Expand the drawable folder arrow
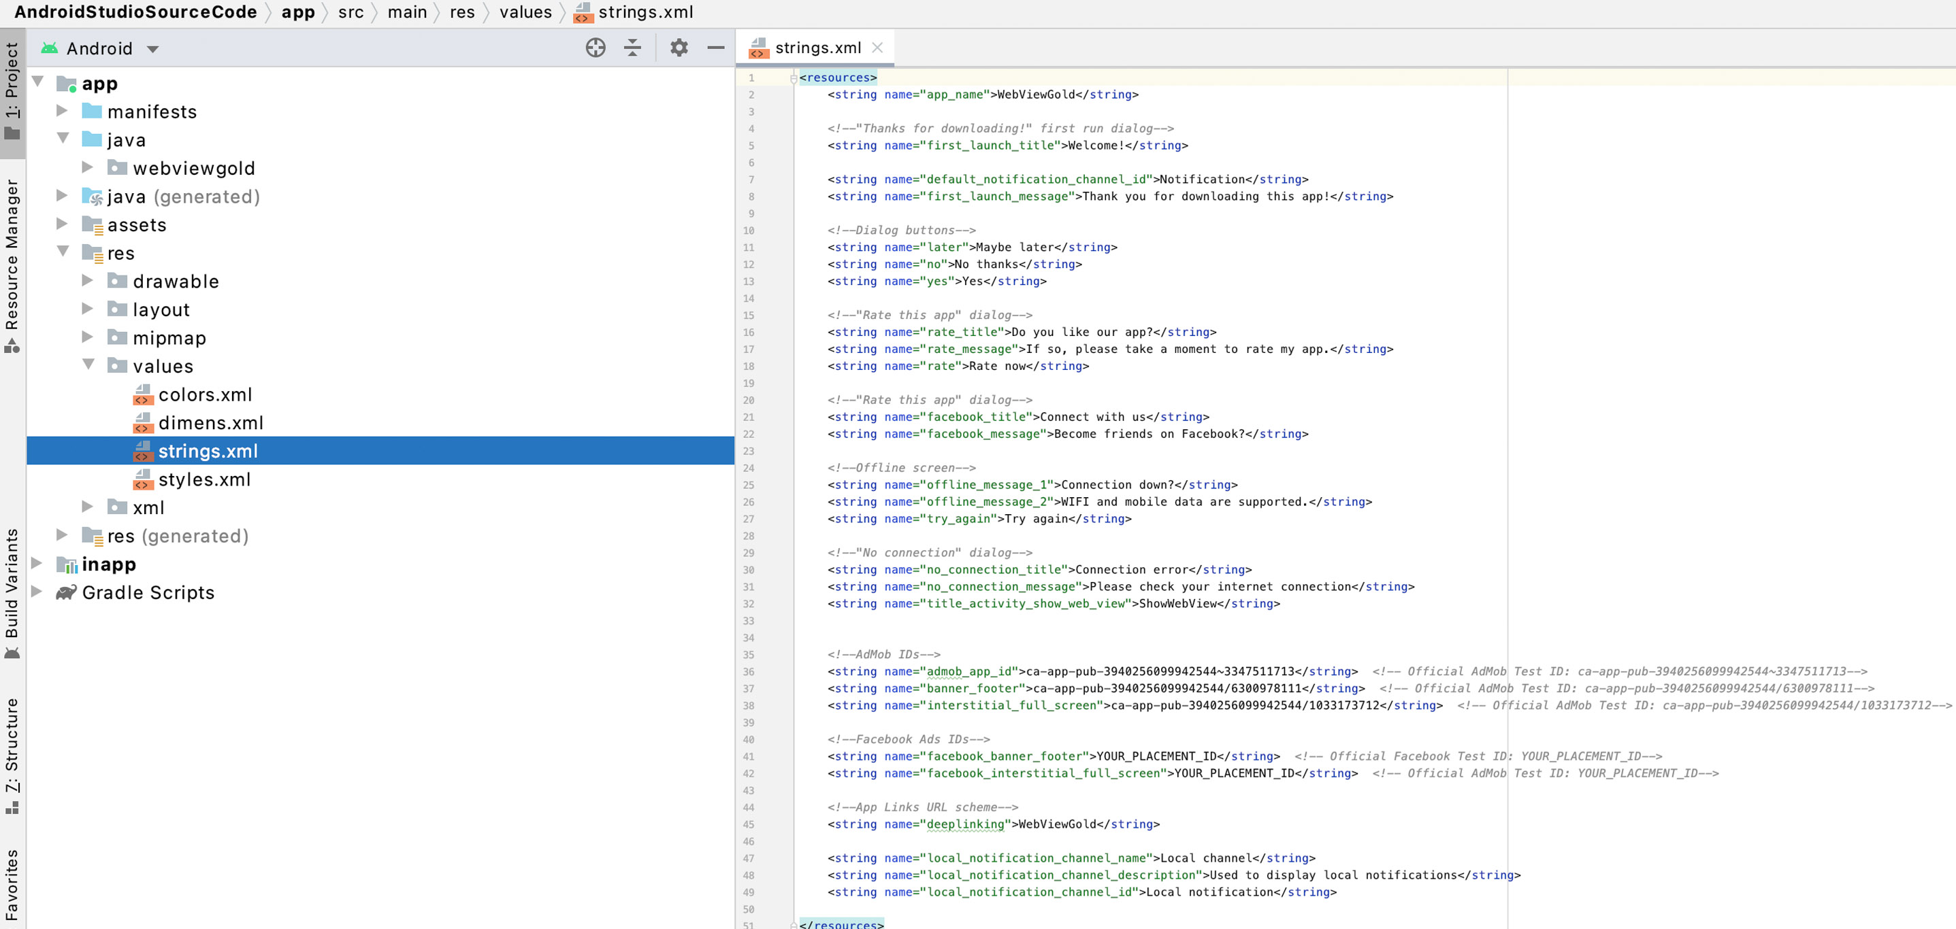This screenshot has width=1956, height=929. [88, 281]
